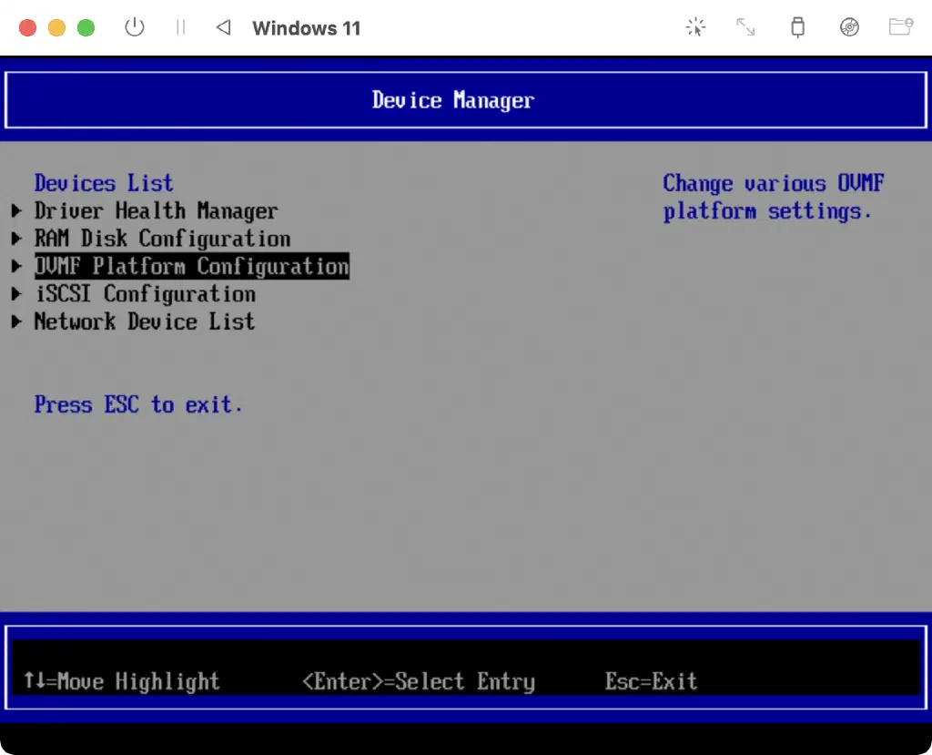932x755 pixels.
Task: Click the Enter=Select Entry footer hint
Action: (418, 681)
